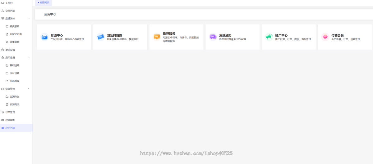Click description 会员套餐、订单、设置管理
The height and width of the screenshot is (164, 373).
tap(346, 39)
